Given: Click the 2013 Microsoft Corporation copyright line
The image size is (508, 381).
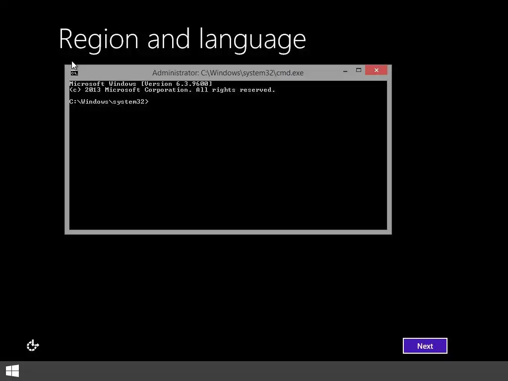Looking at the screenshot, I should coord(172,90).
